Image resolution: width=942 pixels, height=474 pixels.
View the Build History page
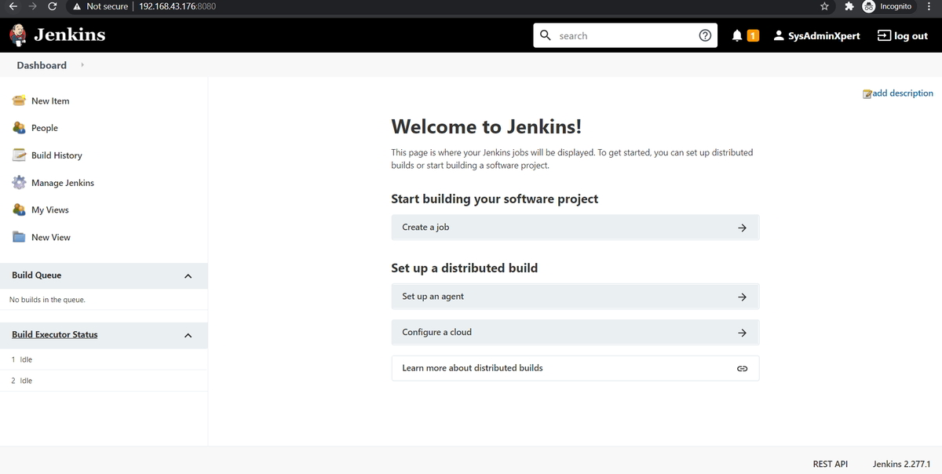pos(57,155)
